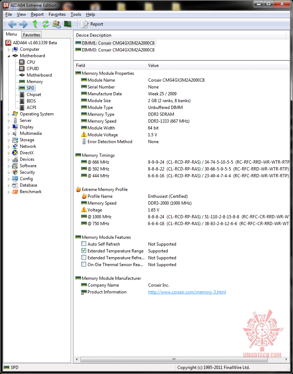Toggle On-Die Thermal Sensor Readout checkbox
This screenshot has width=293, height=374.
[x=84, y=264]
